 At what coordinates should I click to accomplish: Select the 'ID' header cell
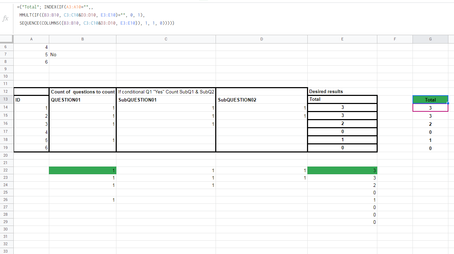click(31, 100)
